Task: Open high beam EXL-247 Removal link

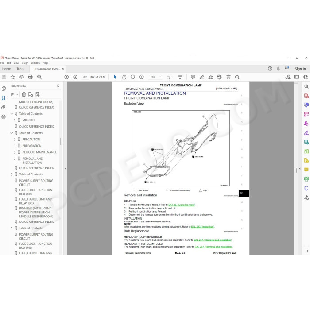Action: coord(214,247)
